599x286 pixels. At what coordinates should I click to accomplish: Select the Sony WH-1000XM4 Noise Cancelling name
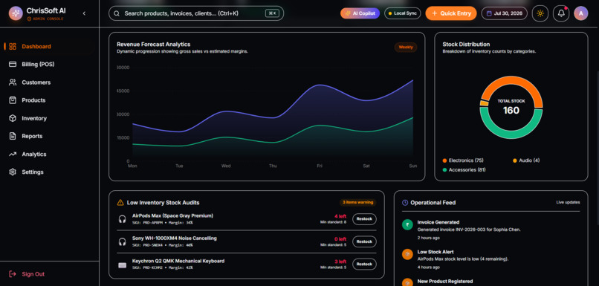175,238
